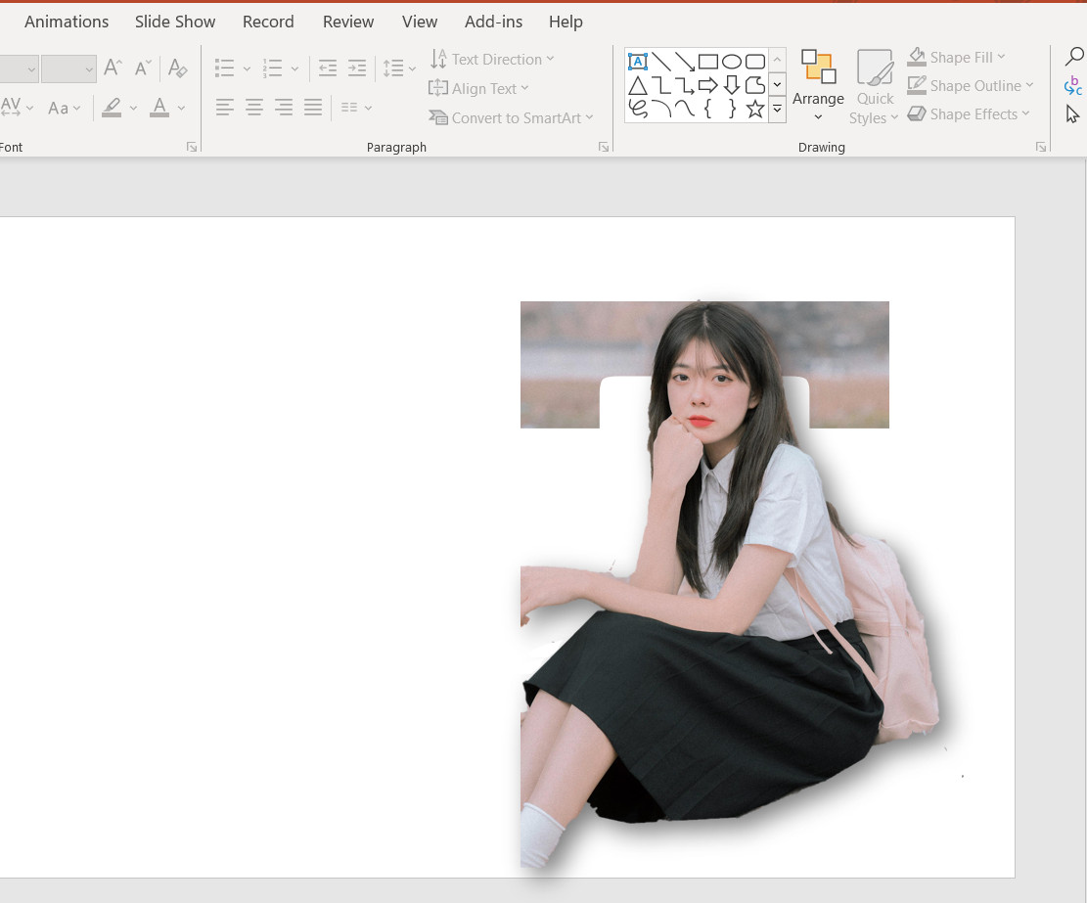Choose the Rectangle shape
1087x903 pixels.
click(x=707, y=62)
